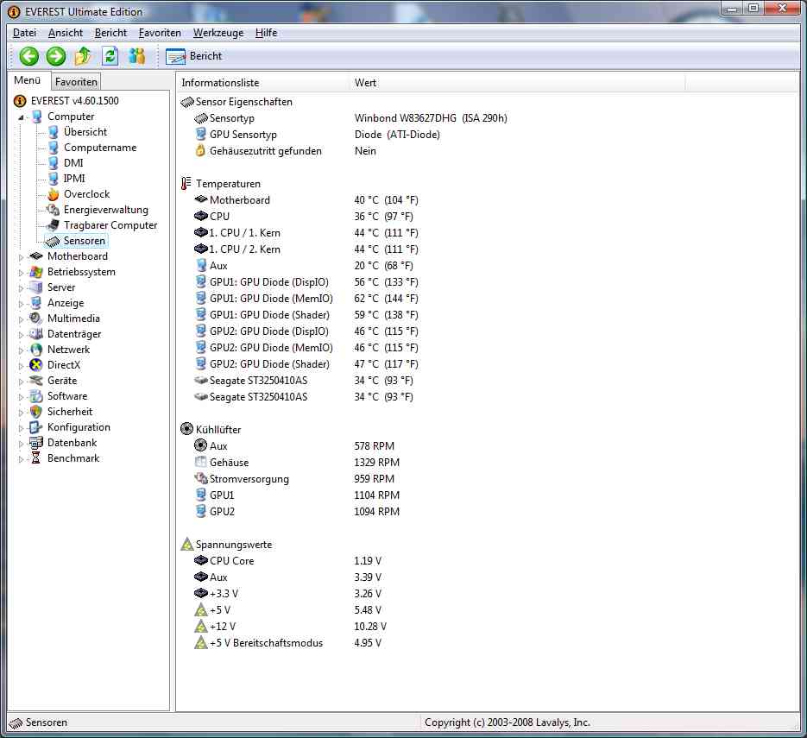The width and height of the screenshot is (807, 738).
Task: Select the +5 V Bereitschaftsmodus row
Action: [x=287, y=643]
